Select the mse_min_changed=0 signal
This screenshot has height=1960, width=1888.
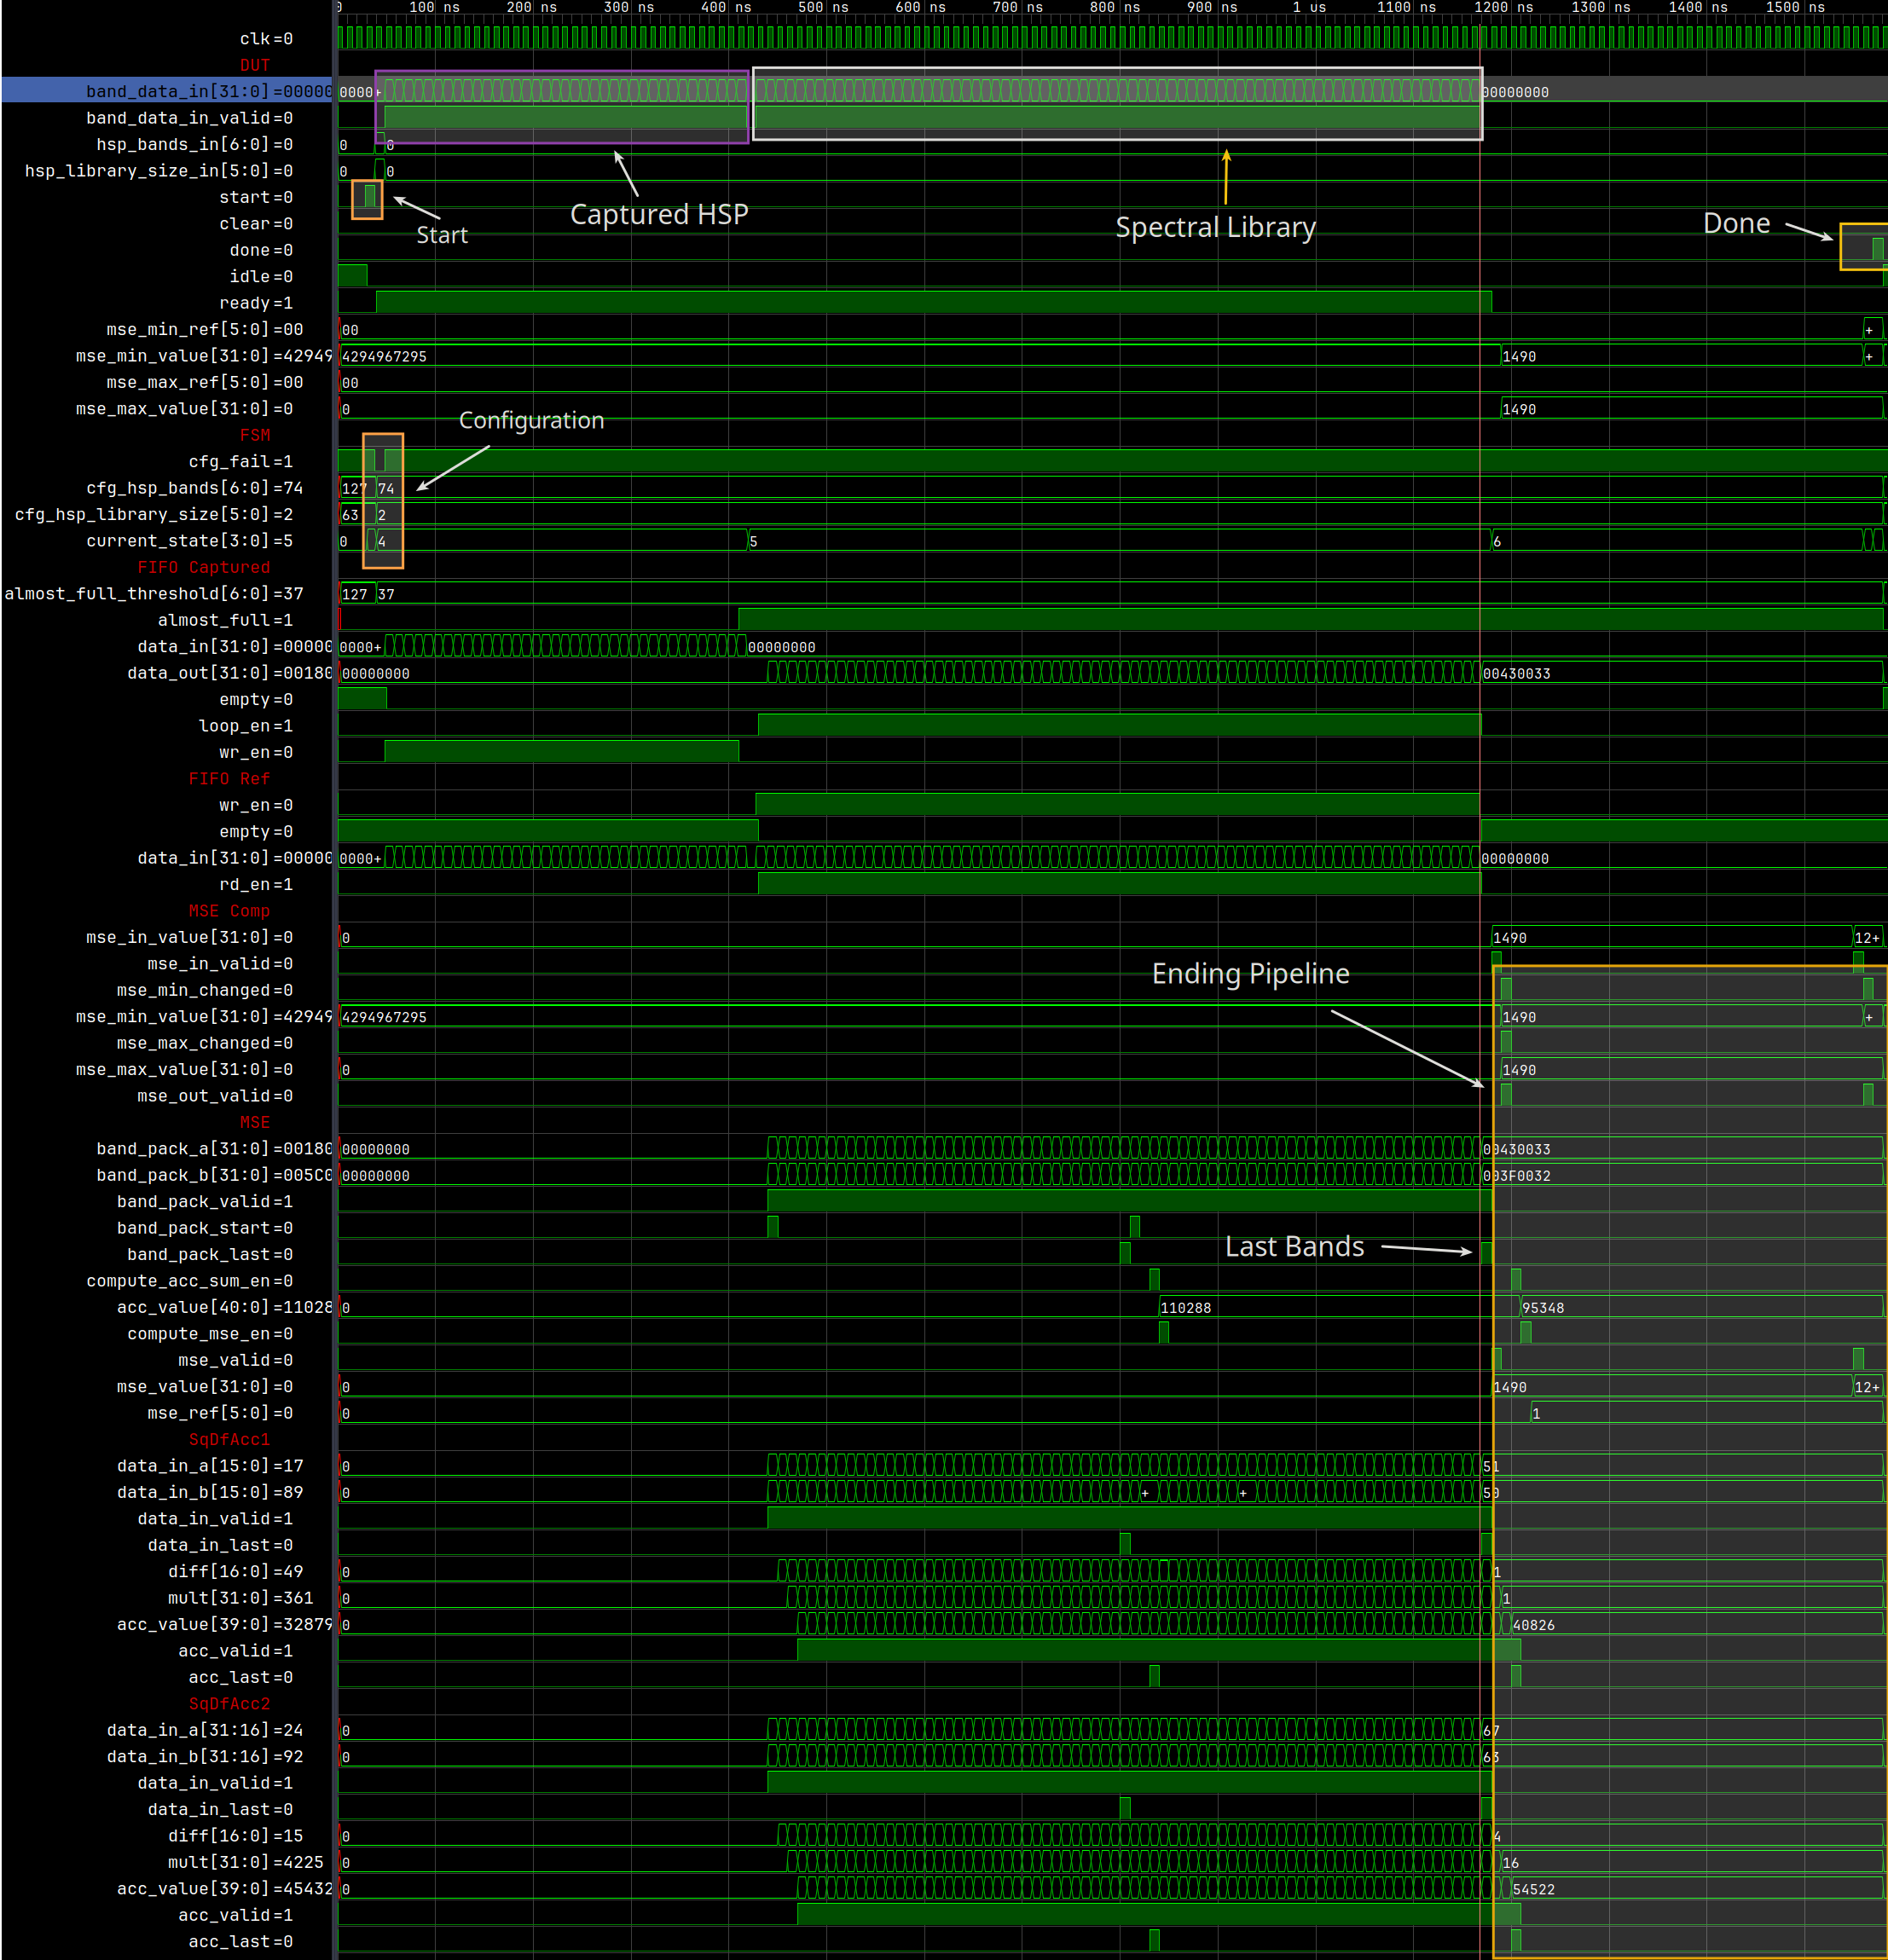[x=205, y=990]
